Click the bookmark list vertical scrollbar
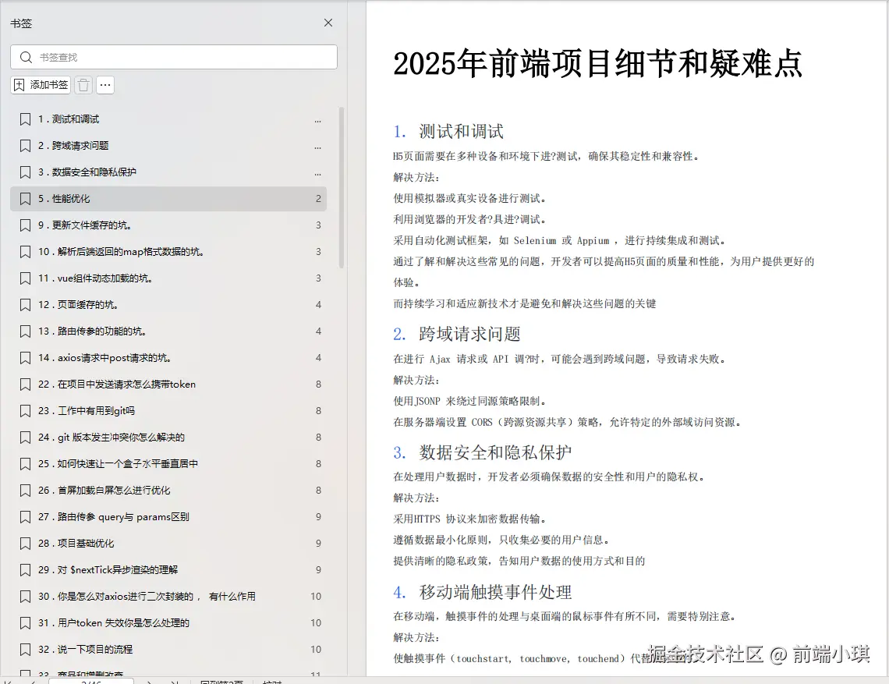Screen dimensions: 889x684 (x=342, y=187)
